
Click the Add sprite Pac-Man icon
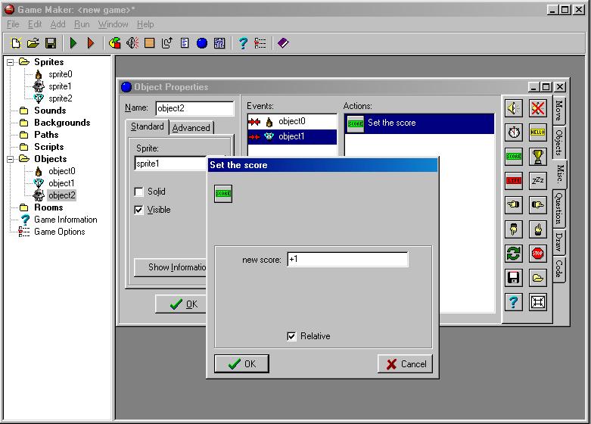(x=114, y=43)
